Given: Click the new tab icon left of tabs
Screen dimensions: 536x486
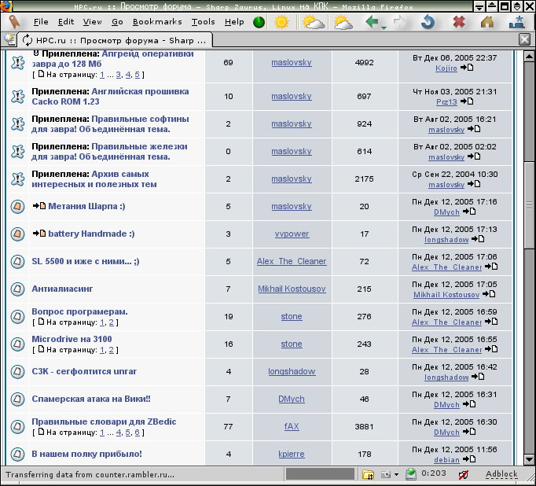Looking at the screenshot, I should click(9, 39).
